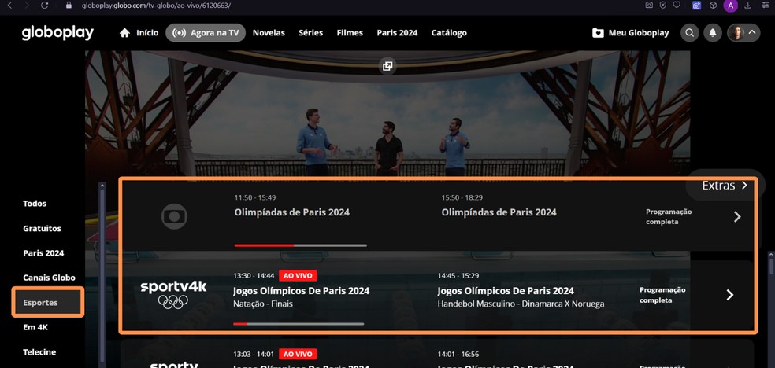Click the AO VIVO badge at 13:03
The image size is (775, 368).
pyautogui.click(x=298, y=354)
